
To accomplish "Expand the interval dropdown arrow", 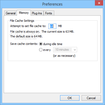I will 75,50.
